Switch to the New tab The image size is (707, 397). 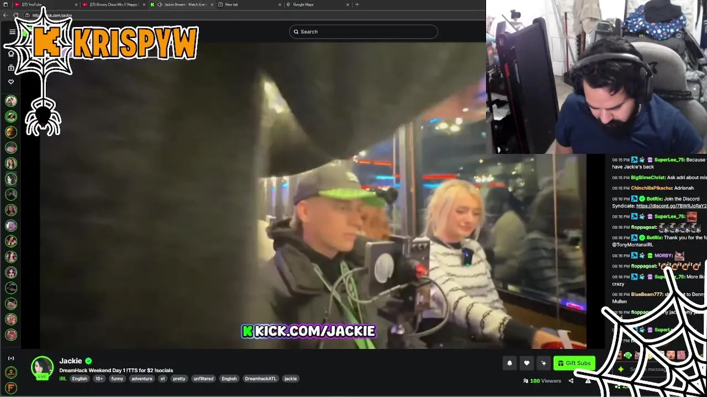[249, 4]
